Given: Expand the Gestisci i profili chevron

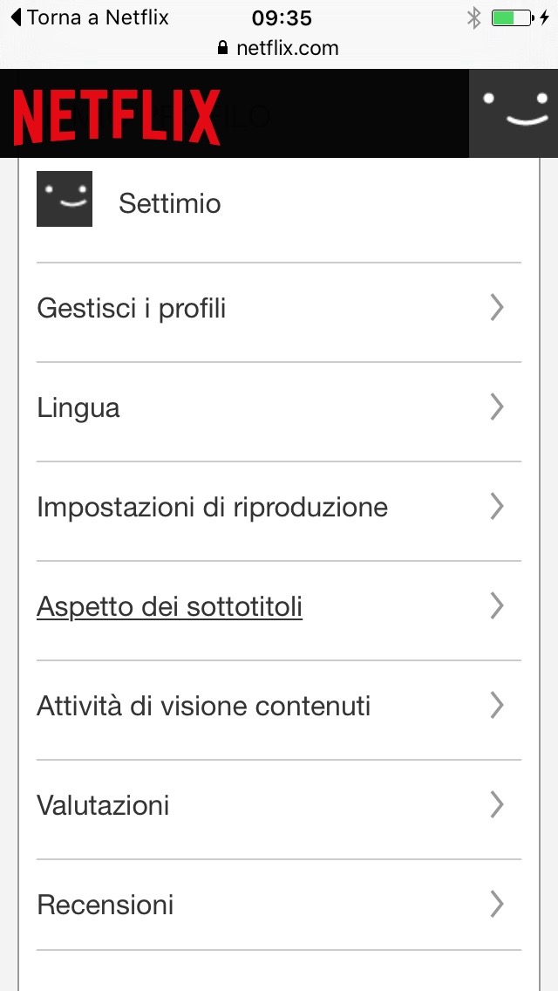Looking at the screenshot, I should coord(497,307).
